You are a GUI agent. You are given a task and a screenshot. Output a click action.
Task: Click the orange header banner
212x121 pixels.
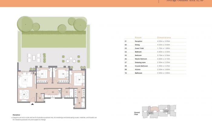point(106,3)
